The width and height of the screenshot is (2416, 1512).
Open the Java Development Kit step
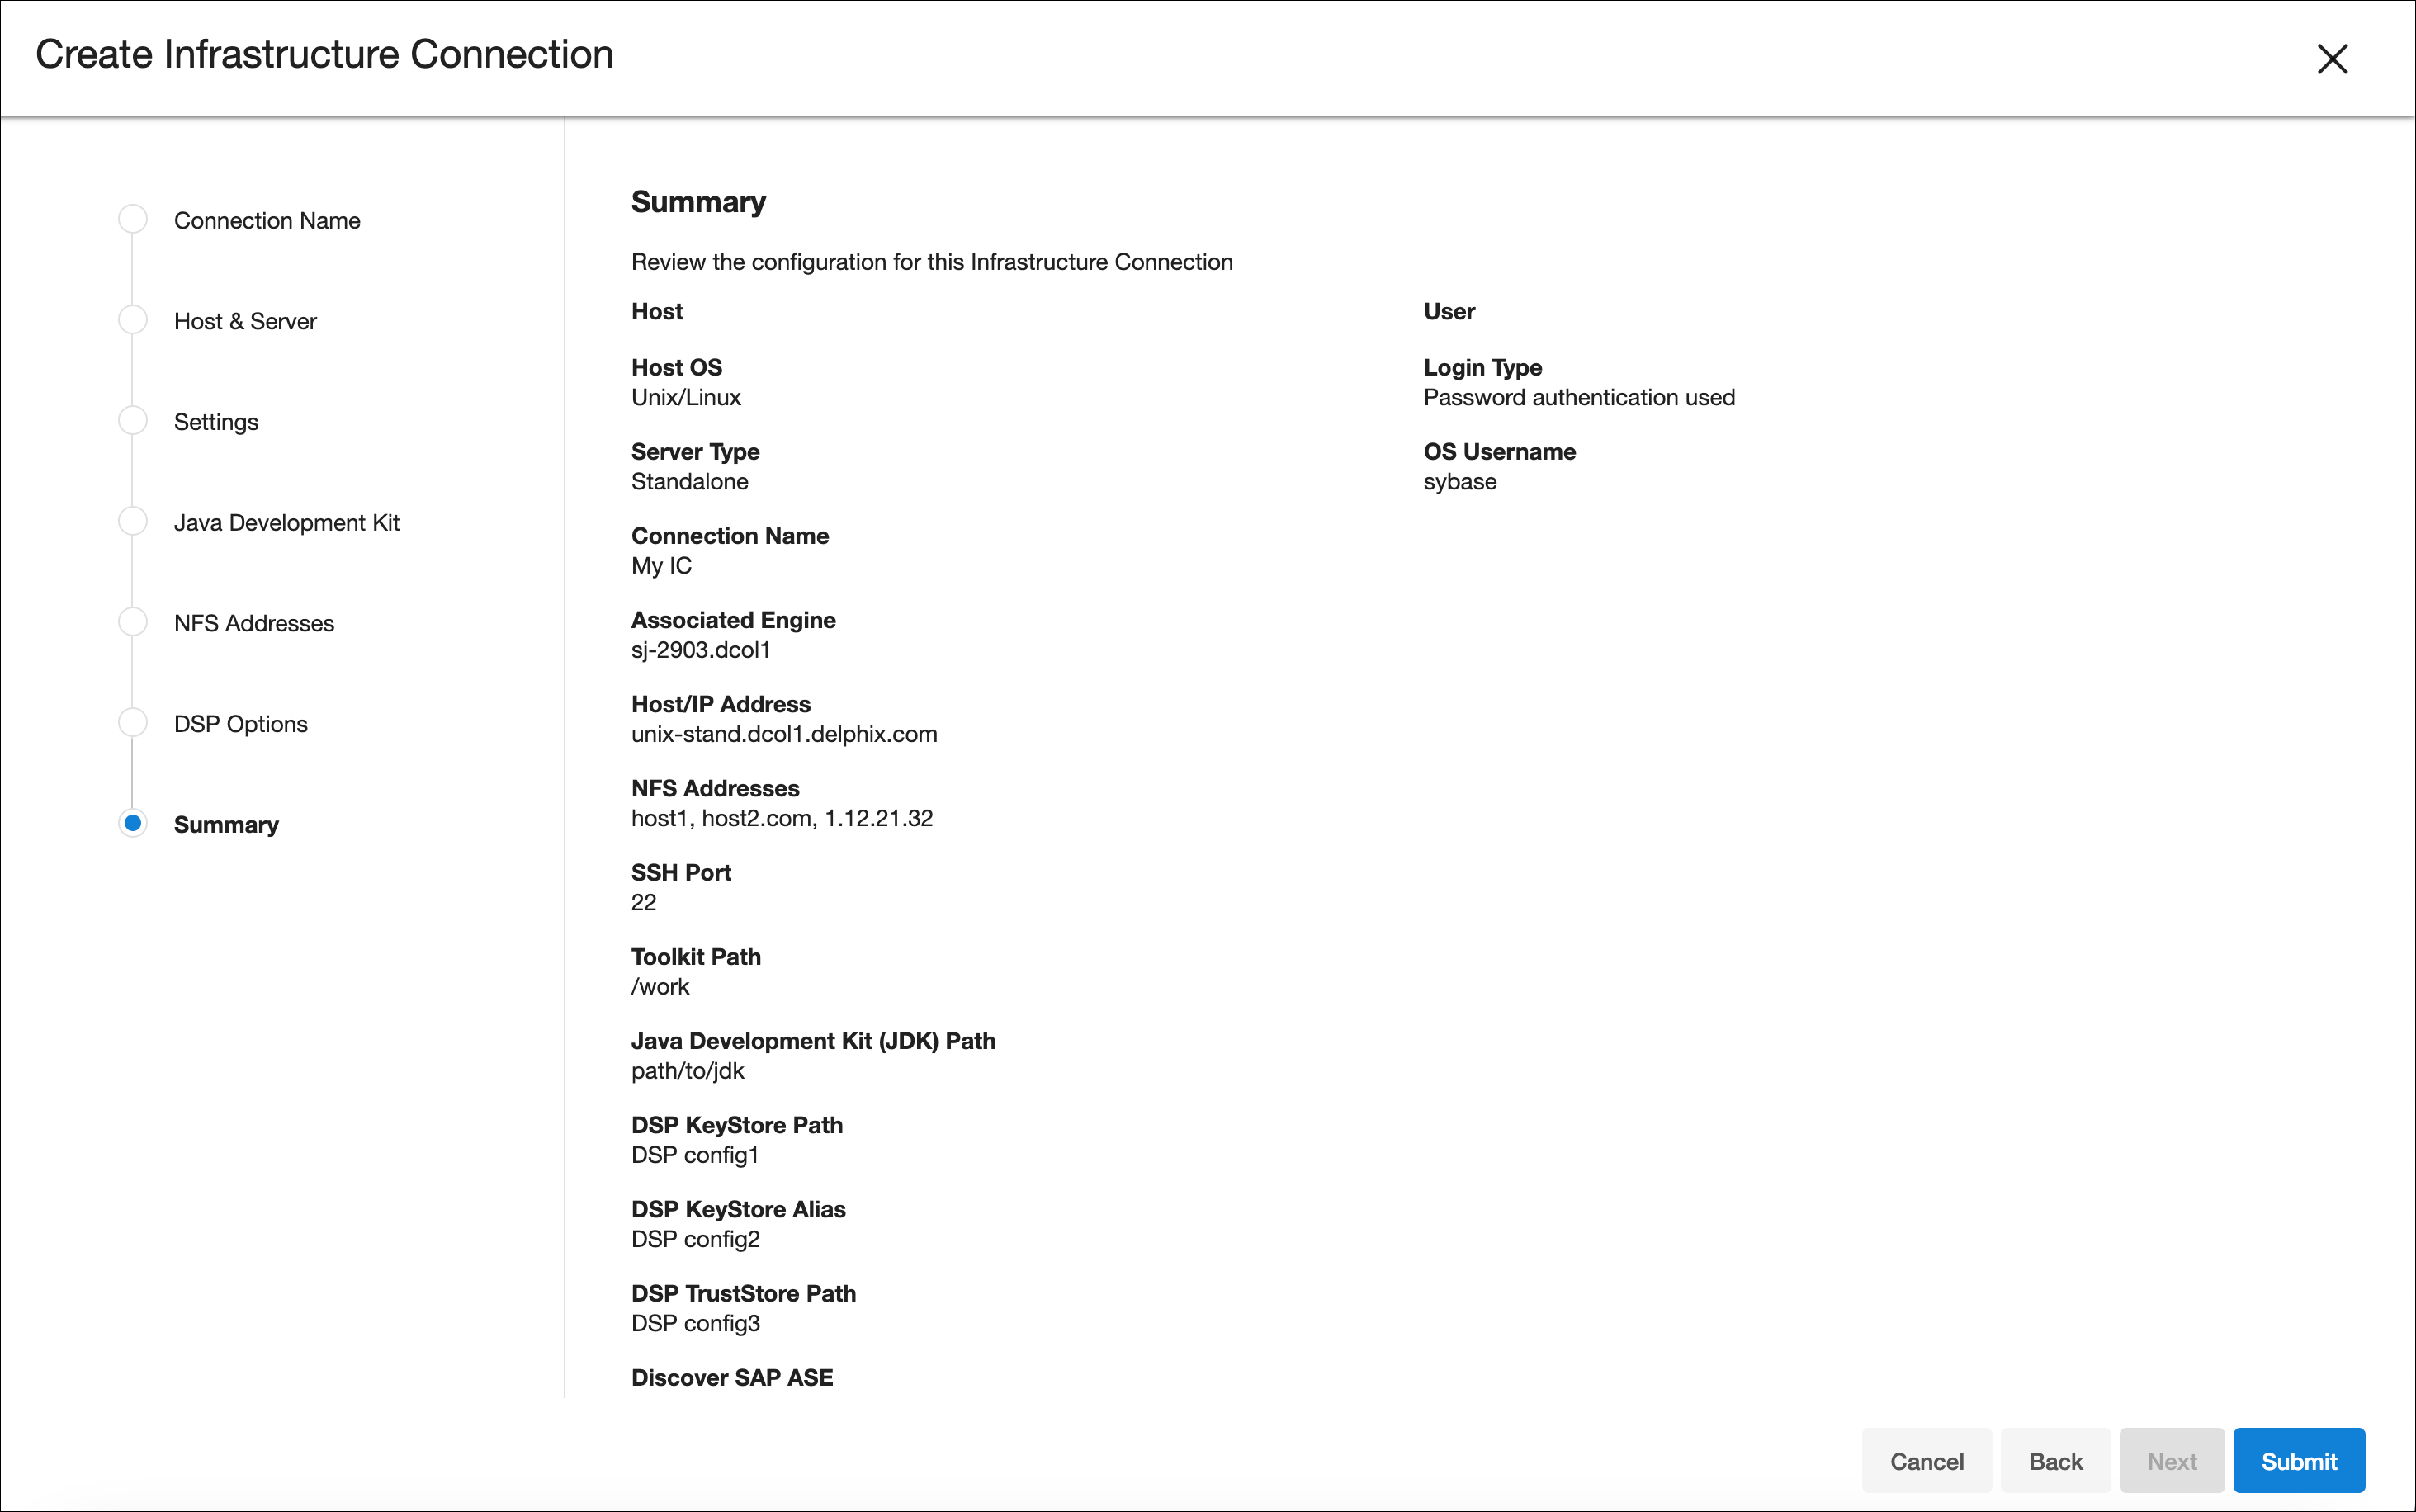click(286, 523)
